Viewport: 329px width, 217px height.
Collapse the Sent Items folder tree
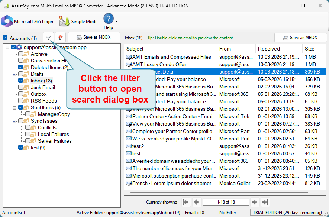(x=14, y=108)
